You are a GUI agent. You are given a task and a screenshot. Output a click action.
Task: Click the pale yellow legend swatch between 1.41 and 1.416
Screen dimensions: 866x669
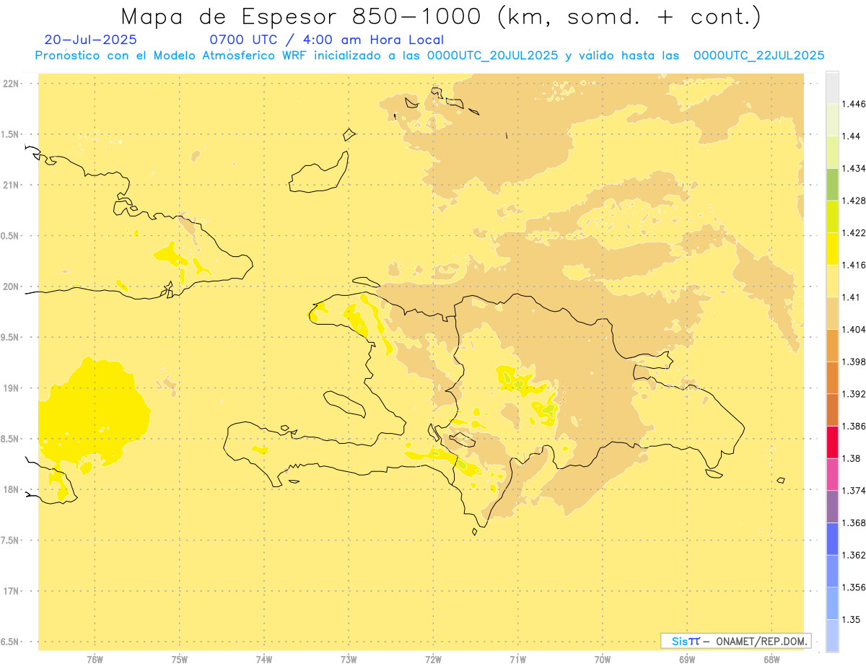(x=832, y=281)
